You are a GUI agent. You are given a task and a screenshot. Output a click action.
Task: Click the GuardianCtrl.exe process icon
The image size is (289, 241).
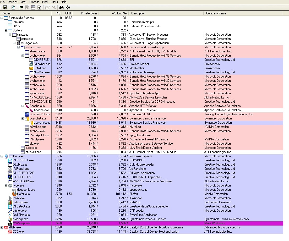(x=27, y=114)
